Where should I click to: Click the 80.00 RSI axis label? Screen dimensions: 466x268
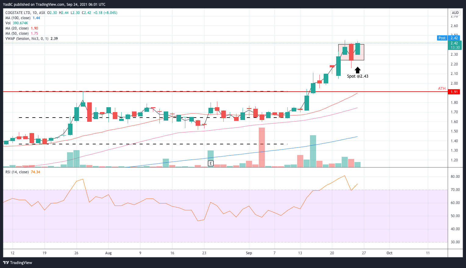coord(455,177)
